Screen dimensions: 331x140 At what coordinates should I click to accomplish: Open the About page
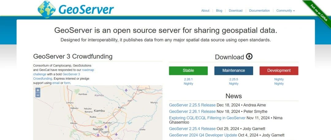tap(205, 10)
